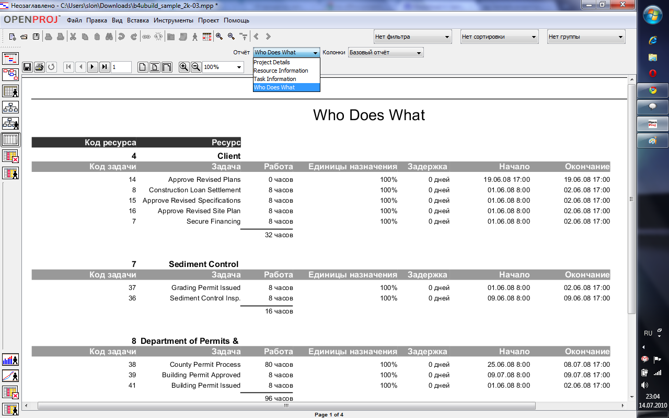Screen dimensions: 669x418
Task: Open the 'Файл' menu
Action: pos(74,20)
